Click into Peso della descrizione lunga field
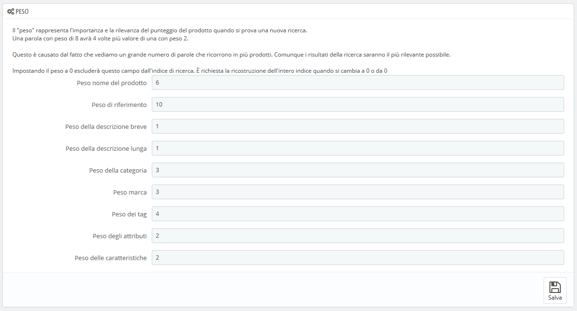This screenshot has height=311, width=577. tap(358, 148)
